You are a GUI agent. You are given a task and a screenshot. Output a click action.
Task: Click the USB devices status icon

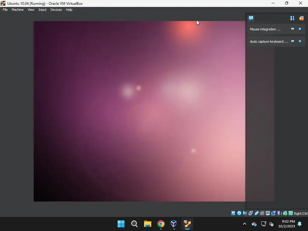(x=257, y=213)
